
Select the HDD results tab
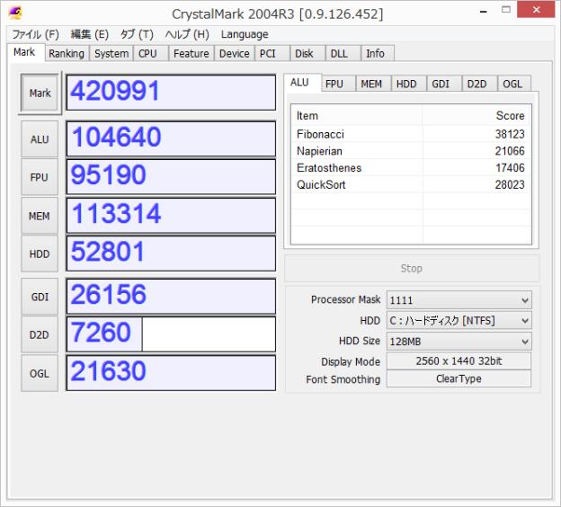[408, 84]
